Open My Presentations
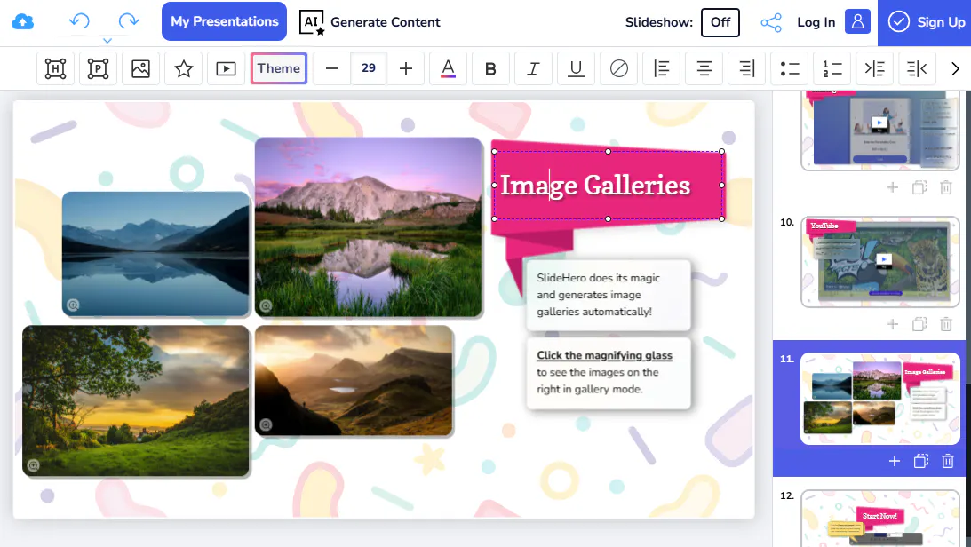This screenshot has height=547, width=971. (224, 21)
